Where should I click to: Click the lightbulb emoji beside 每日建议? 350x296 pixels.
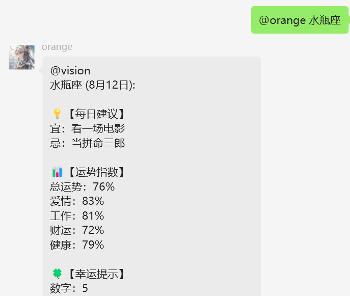57,114
